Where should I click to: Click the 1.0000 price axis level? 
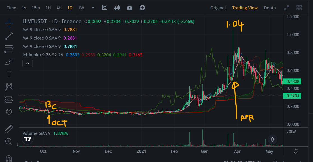click(x=293, y=35)
